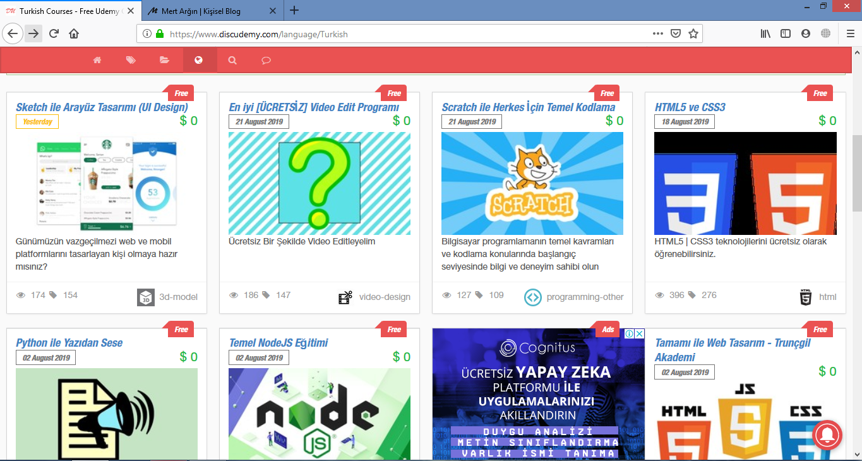Open Temel NodeJS Eğitimi course
The image size is (862, 461).
[x=278, y=343]
